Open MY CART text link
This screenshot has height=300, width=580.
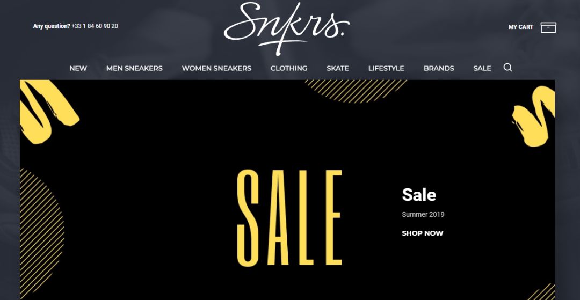(521, 27)
